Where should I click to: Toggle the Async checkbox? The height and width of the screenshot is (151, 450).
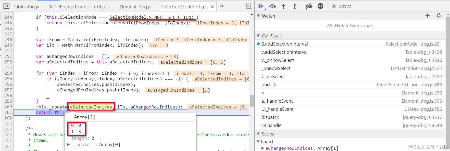click(334, 6)
